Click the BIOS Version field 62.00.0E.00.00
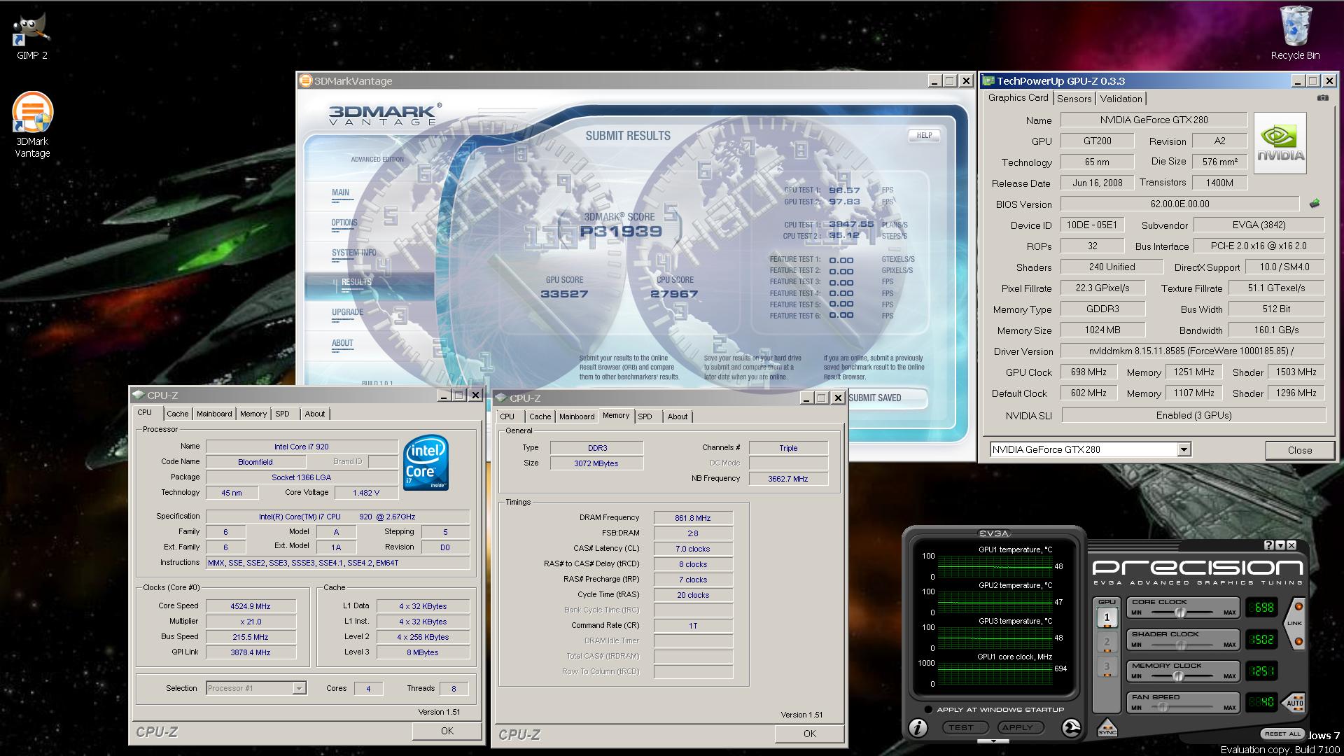1344x756 pixels. [1179, 204]
